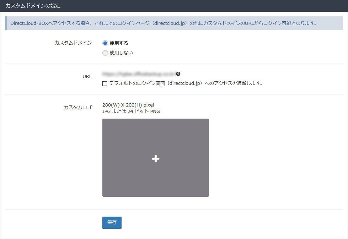Click the URL field label
The height and width of the screenshot is (239, 348).
click(87, 76)
